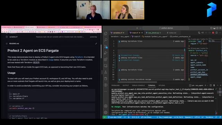Screen dimensions: 222x125
Task: Open changes compare icon in editor toolbar
Action: [x=199, y=33]
